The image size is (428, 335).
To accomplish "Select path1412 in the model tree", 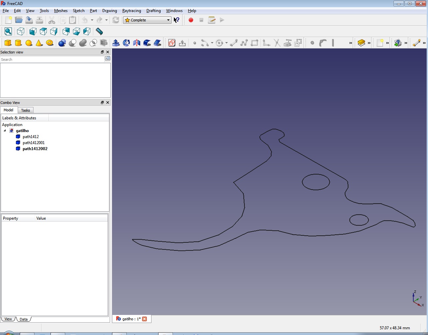I will click(31, 137).
